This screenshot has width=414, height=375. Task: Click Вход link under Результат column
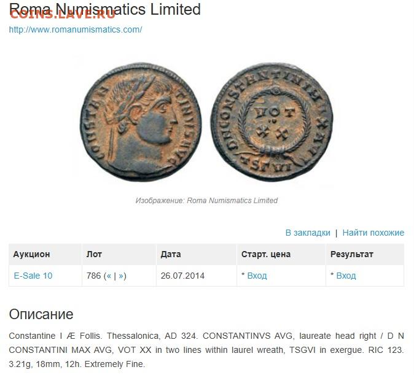[x=346, y=276]
